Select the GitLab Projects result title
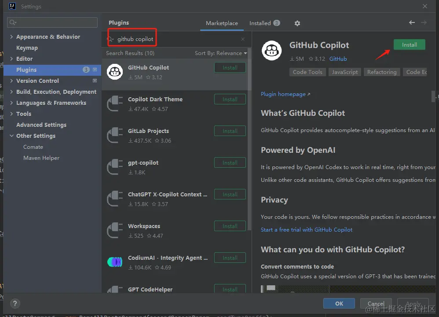 (x=148, y=131)
